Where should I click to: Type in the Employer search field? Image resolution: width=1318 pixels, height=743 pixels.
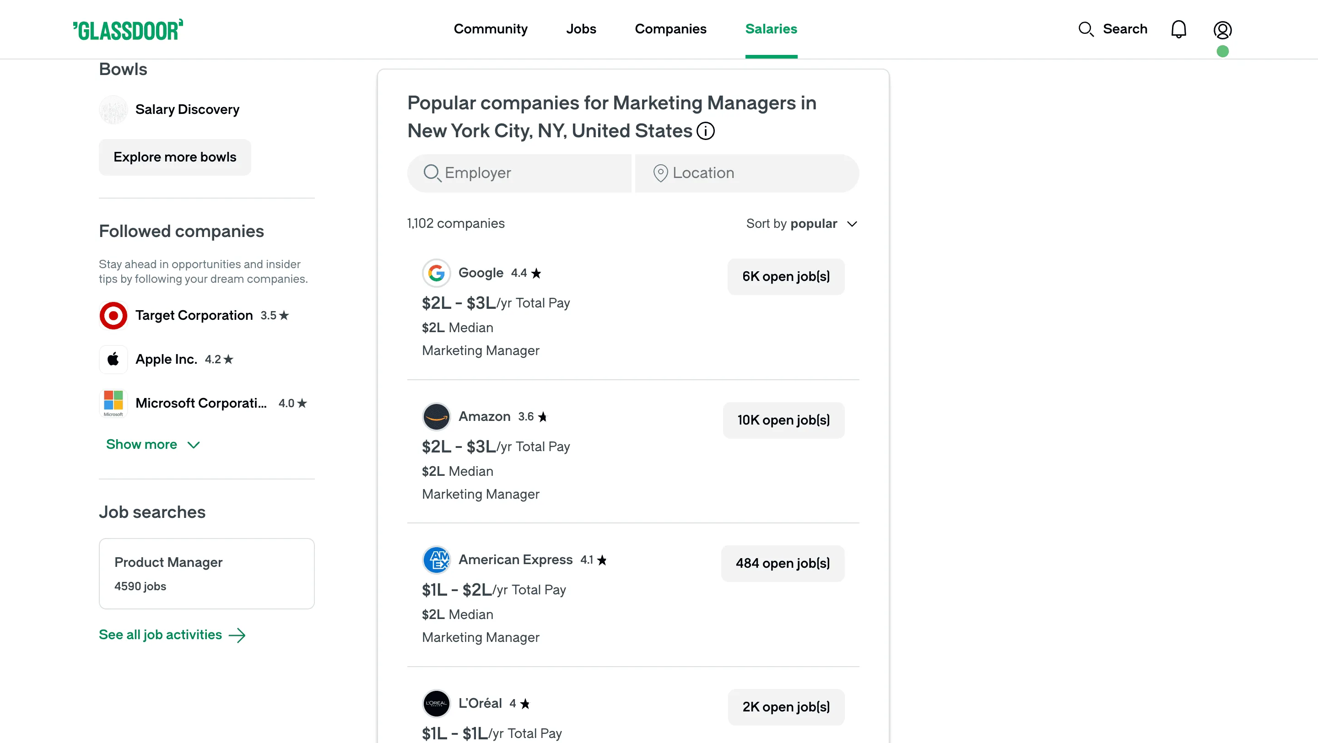519,173
